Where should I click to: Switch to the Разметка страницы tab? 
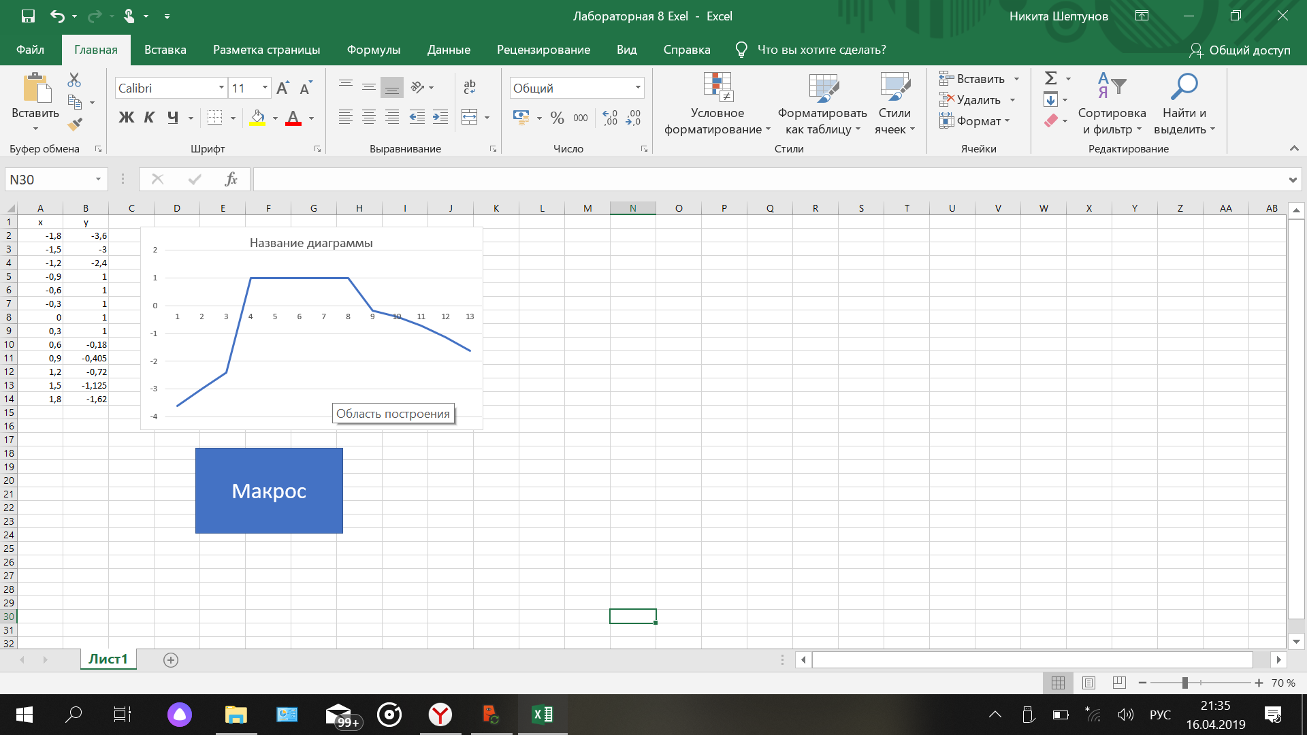(x=266, y=50)
